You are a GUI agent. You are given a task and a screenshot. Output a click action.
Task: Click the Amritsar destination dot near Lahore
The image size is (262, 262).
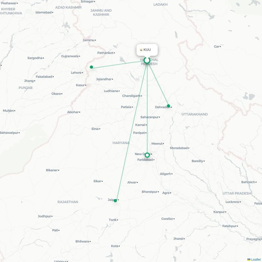pyautogui.click(x=91, y=67)
